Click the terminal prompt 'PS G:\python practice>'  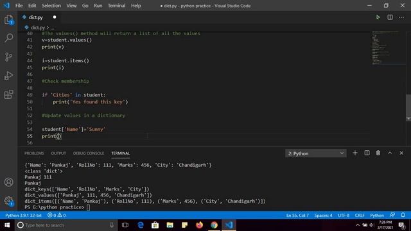pyautogui.click(x=54, y=207)
